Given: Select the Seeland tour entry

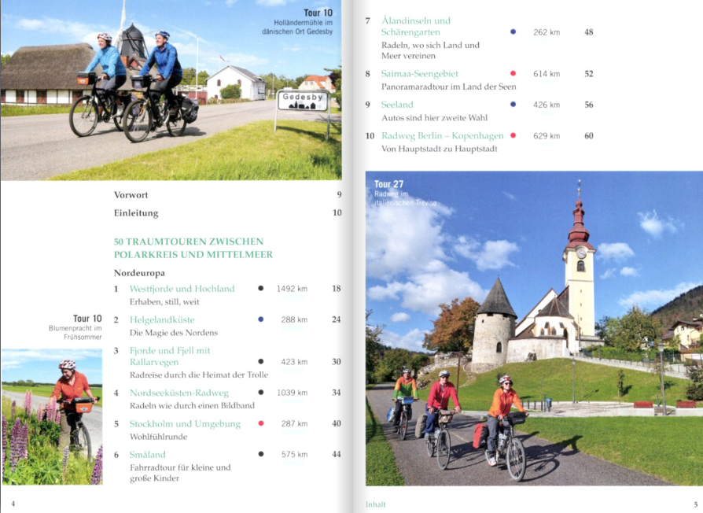Looking at the screenshot, I should tap(397, 105).
